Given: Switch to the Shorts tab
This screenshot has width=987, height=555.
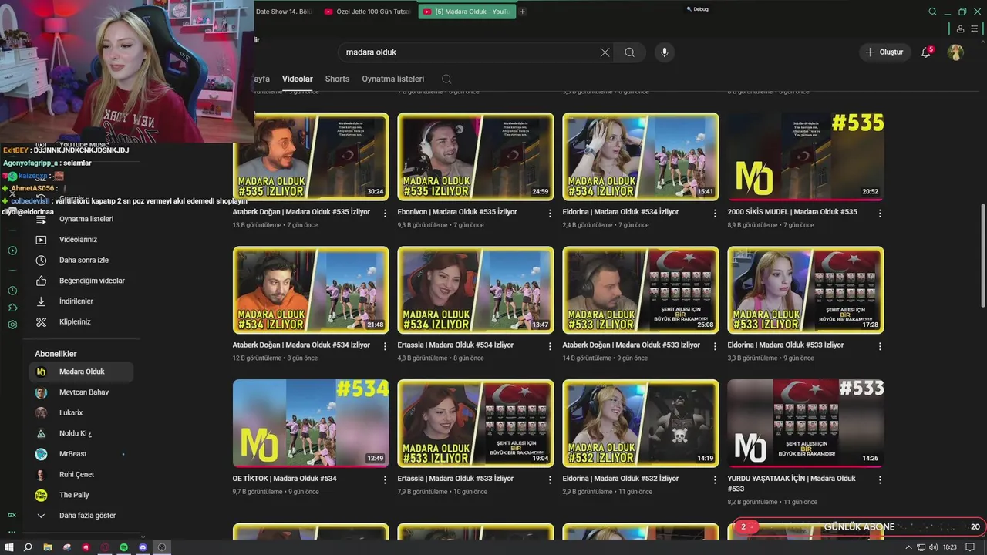Looking at the screenshot, I should 337,79.
